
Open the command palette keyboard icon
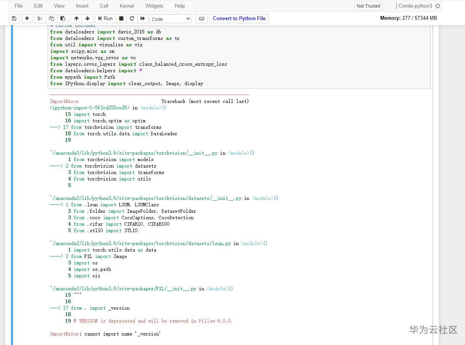202,19
